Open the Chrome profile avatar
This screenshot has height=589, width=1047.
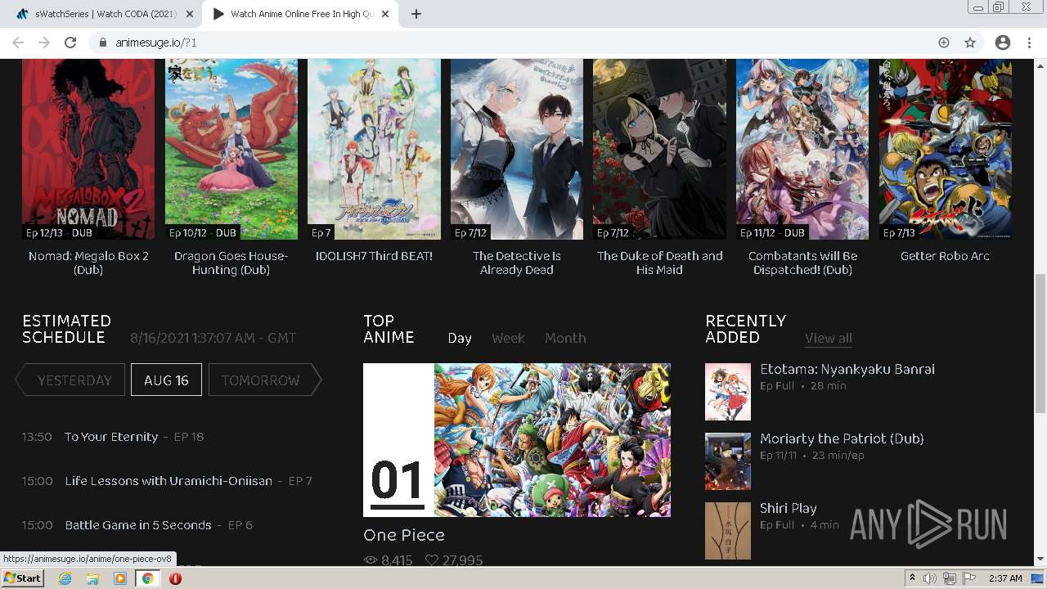point(1003,43)
